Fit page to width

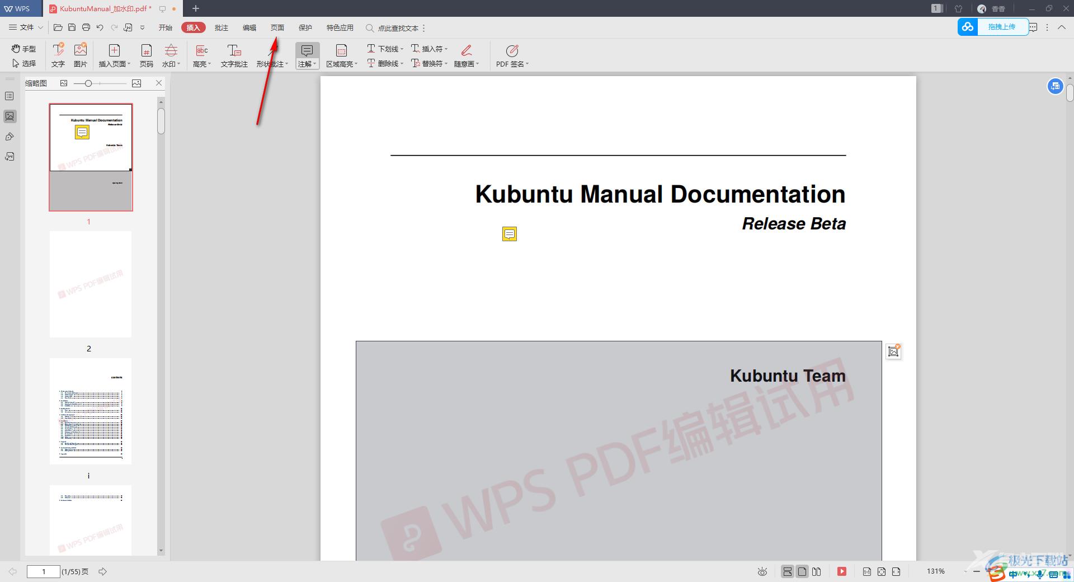[896, 571]
